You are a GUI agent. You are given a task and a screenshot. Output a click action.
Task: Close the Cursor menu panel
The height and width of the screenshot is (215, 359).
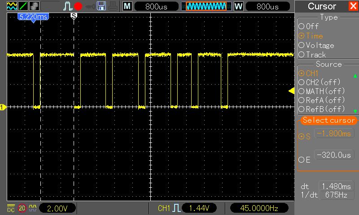[x=353, y=6]
